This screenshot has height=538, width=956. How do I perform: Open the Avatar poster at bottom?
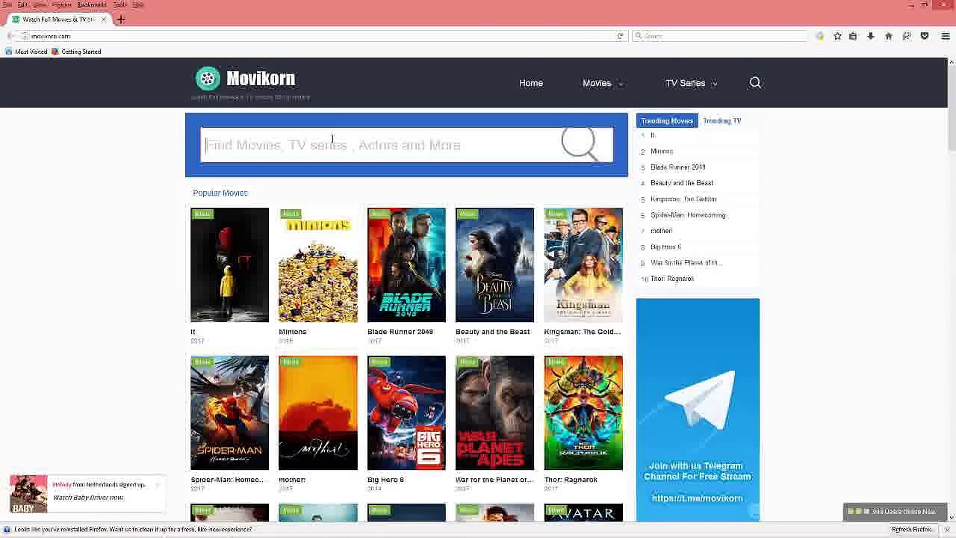click(583, 513)
